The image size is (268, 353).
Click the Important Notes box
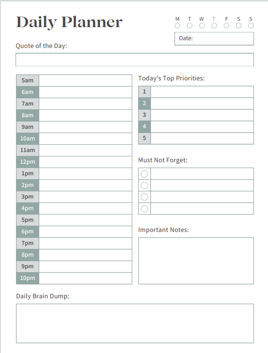[196, 261]
